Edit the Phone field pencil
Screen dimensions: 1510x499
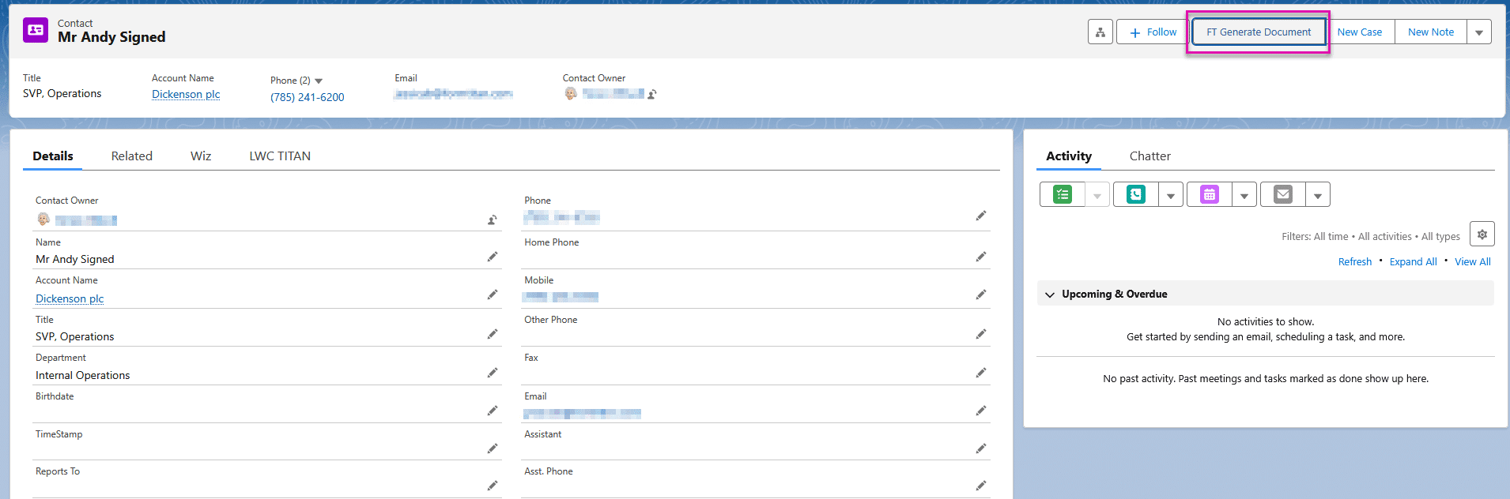[981, 216]
